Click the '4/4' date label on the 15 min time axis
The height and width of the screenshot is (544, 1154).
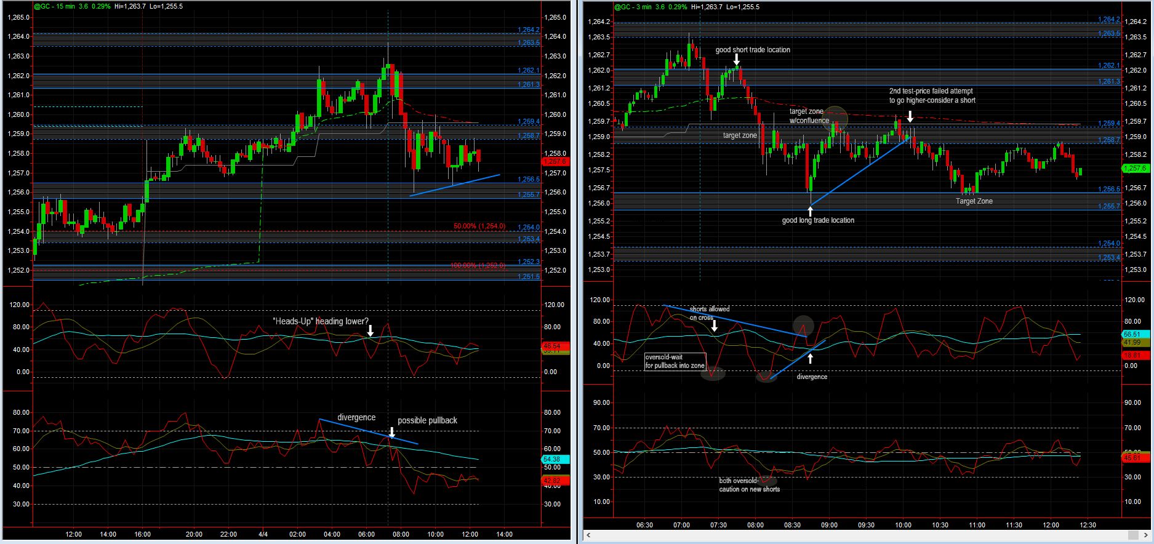tap(263, 534)
